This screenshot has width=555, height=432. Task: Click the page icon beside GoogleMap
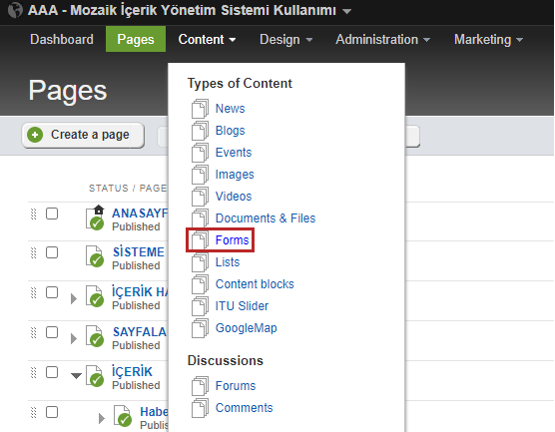click(200, 328)
